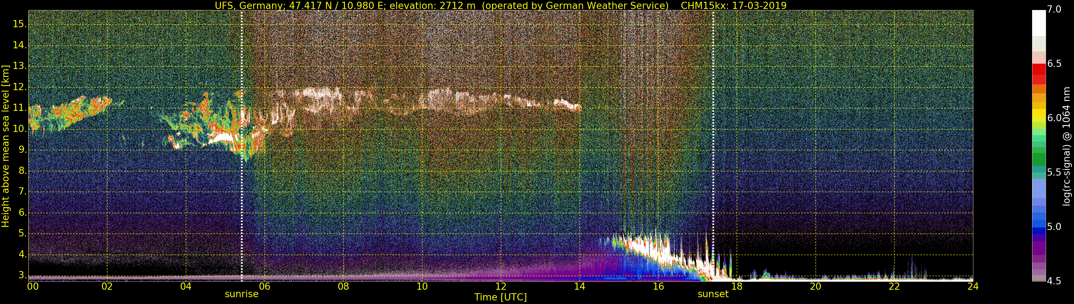
Task: Click the colorbar value '4.5'
Action: pos(1054,281)
